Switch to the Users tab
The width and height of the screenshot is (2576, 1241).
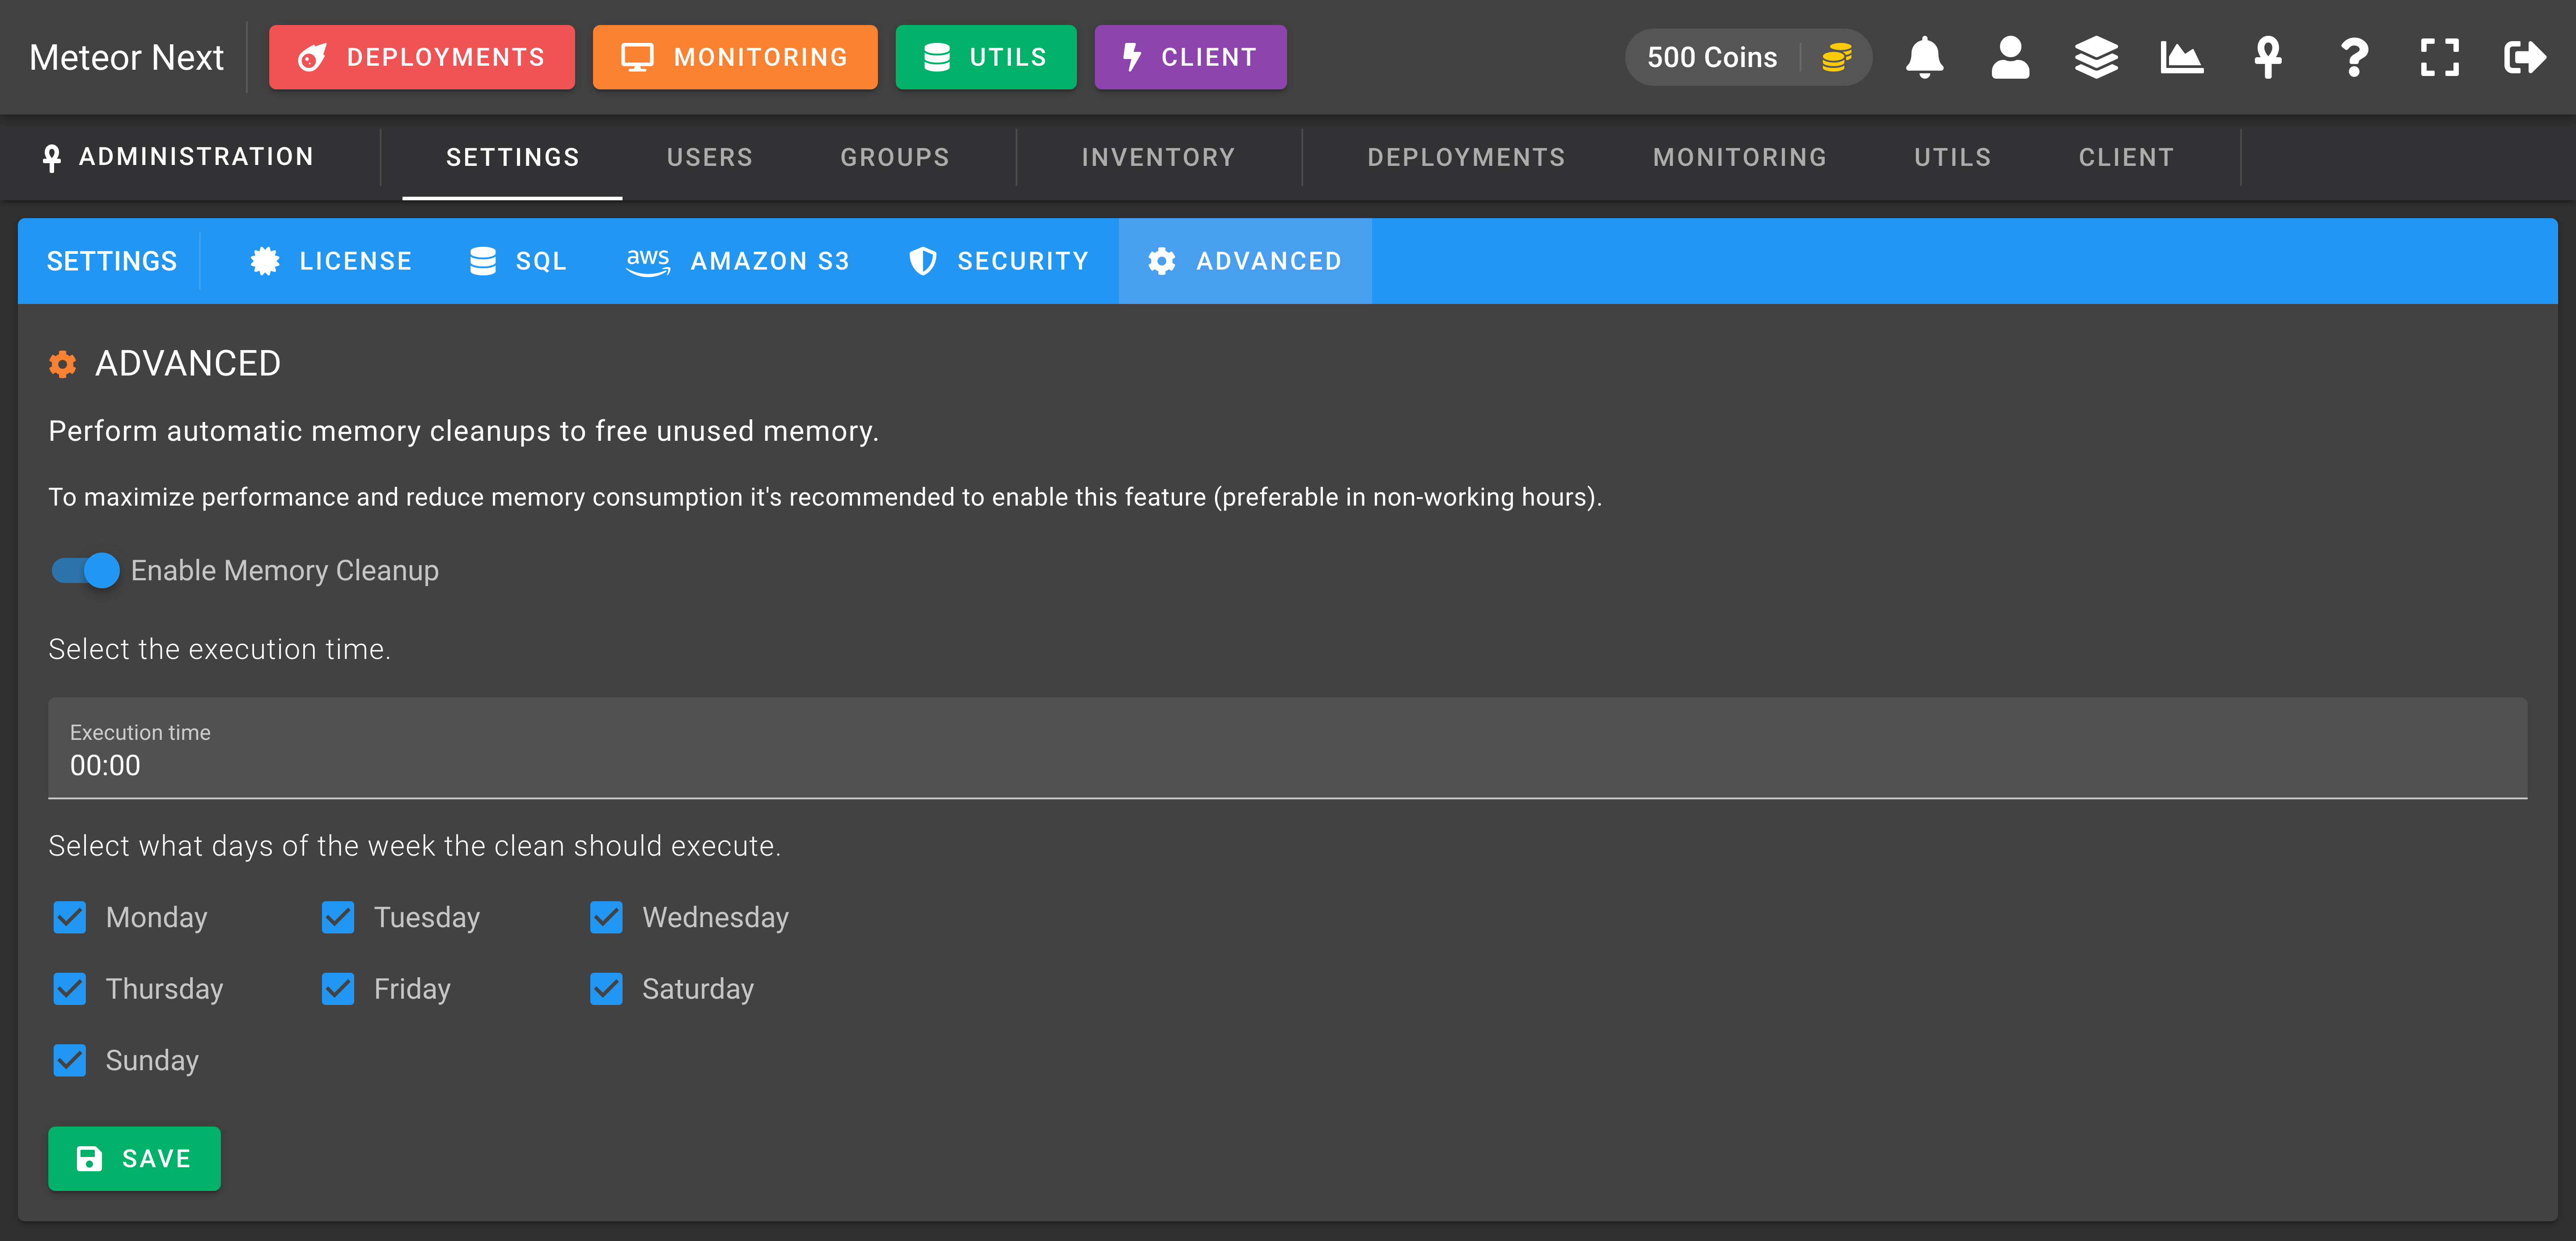tap(710, 157)
